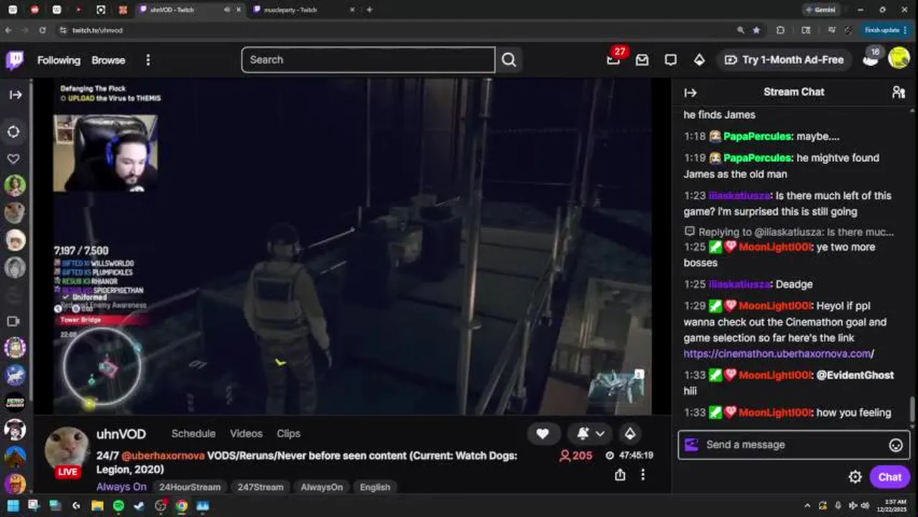Mute the uhnVOD tab using speaker icon
Viewport: 918px width, 517px height.
(x=227, y=10)
